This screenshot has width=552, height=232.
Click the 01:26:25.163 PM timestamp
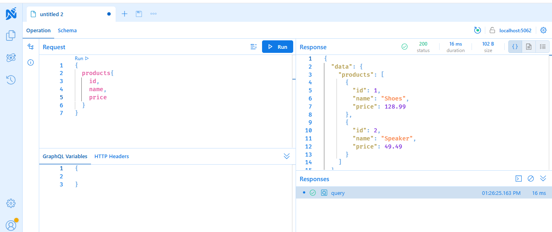pyautogui.click(x=501, y=193)
